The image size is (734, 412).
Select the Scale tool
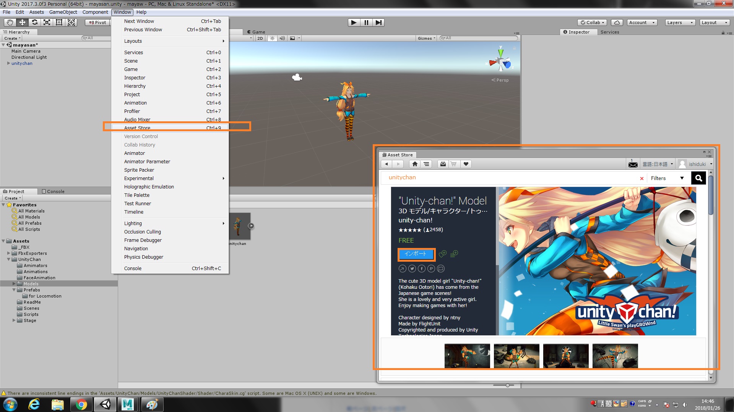47,23
